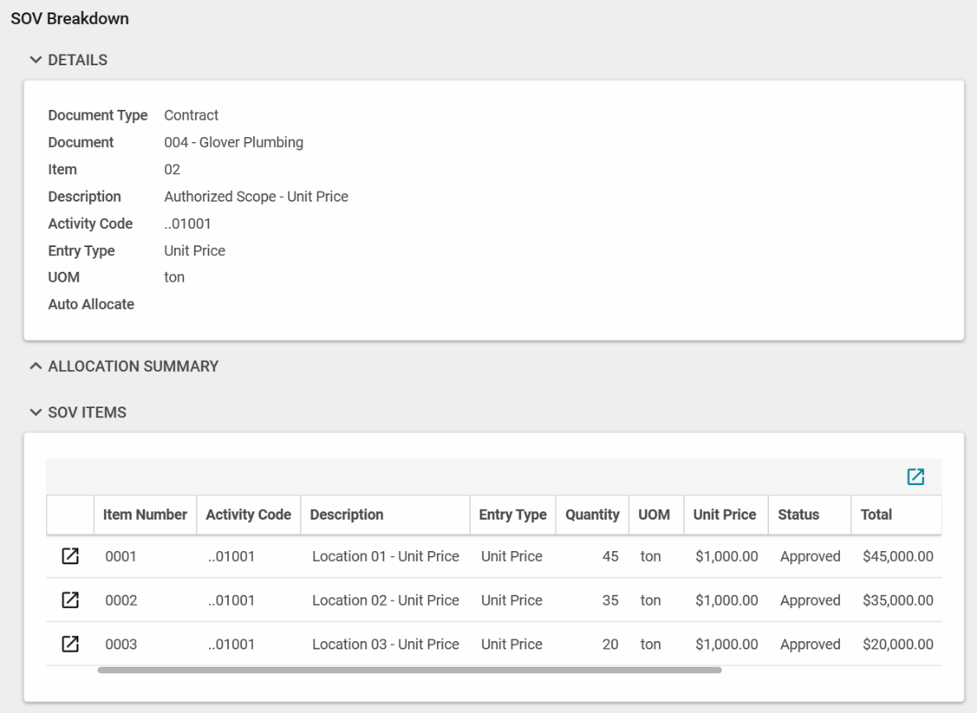Viewport: 977px width, 713px height.
Task: Click the horizontal scrollbar under the table
Action: click(409, 670)
